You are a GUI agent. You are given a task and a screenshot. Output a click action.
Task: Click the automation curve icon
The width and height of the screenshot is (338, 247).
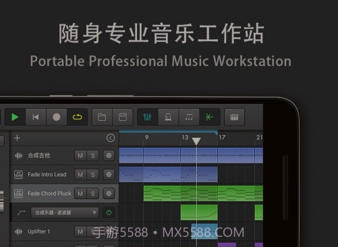click(22, 213)
